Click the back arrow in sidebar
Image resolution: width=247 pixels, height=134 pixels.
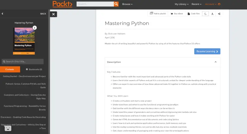click(x=2, y=14)
